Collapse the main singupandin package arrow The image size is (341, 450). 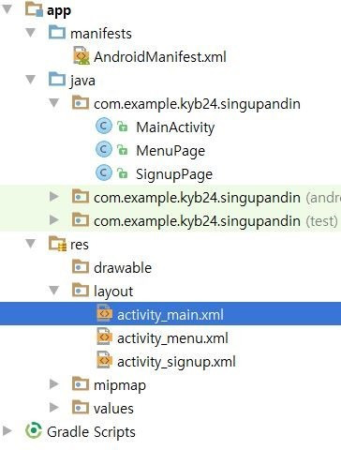[54, 103]
